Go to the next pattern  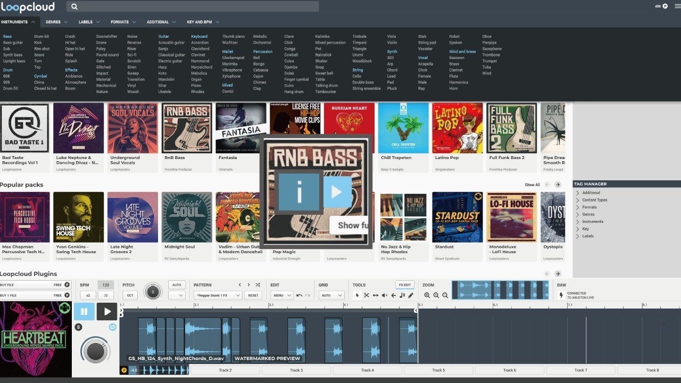[248, 285]
